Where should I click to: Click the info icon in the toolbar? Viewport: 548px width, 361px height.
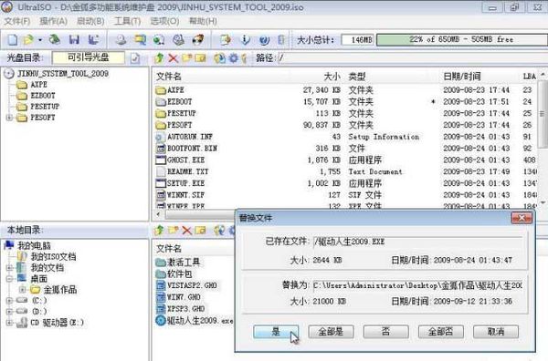tap(246, 40)
